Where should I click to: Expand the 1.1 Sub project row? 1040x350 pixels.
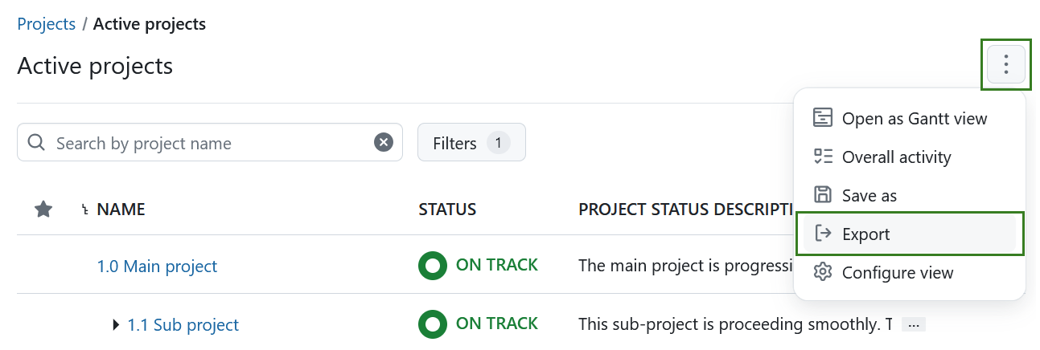coord(116,325)
